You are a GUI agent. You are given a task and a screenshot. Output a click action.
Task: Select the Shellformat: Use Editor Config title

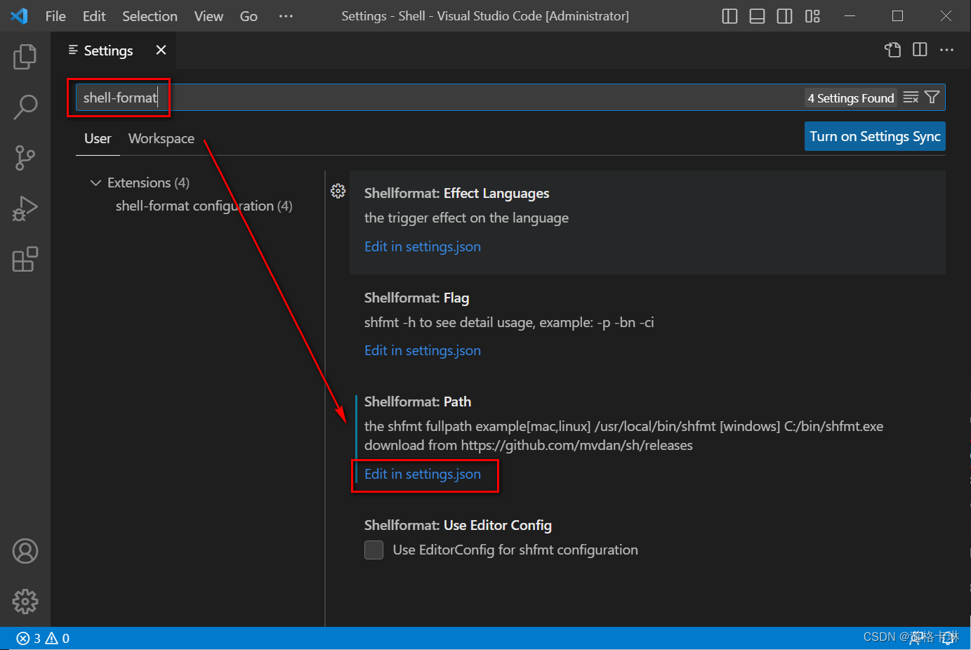coord(458,525)
